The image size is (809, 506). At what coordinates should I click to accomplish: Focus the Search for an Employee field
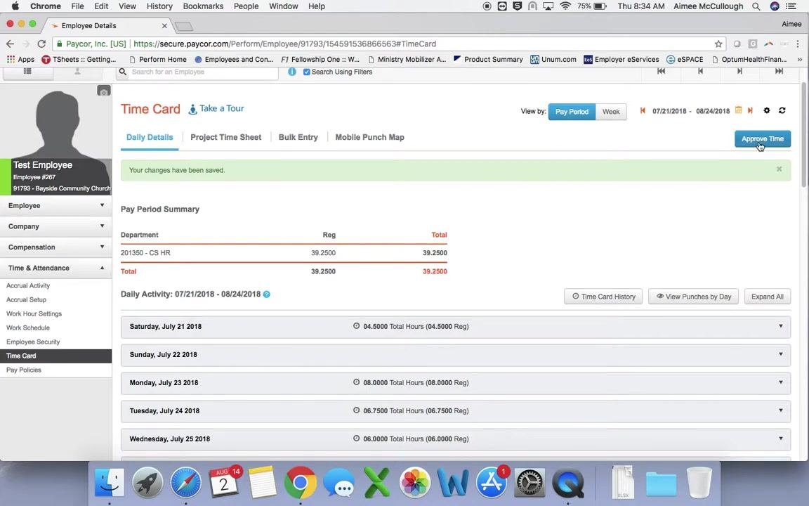[x=203, y=72]
